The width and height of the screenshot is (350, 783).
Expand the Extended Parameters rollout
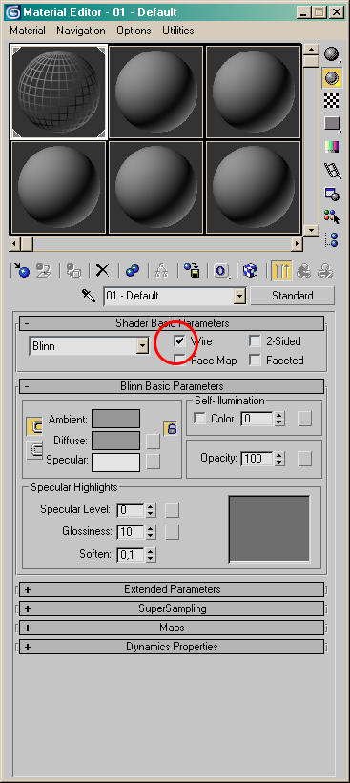tap(172, 589)
